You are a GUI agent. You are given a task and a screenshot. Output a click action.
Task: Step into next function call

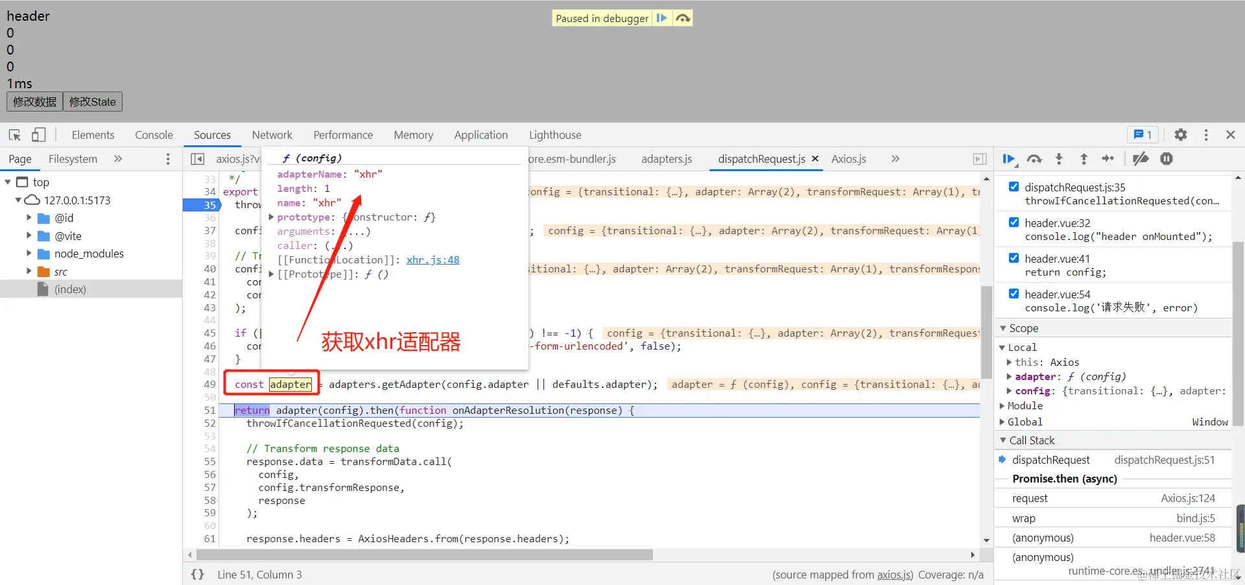(x=1059, y=159)
